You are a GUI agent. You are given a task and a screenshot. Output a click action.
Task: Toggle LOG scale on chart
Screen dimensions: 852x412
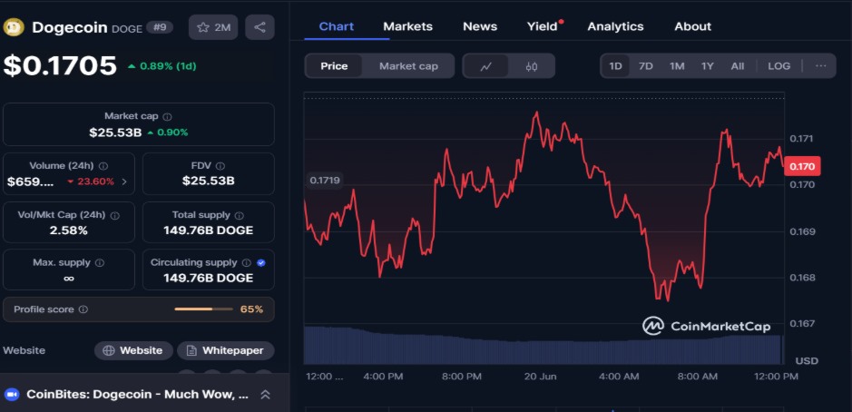(779, 66)
